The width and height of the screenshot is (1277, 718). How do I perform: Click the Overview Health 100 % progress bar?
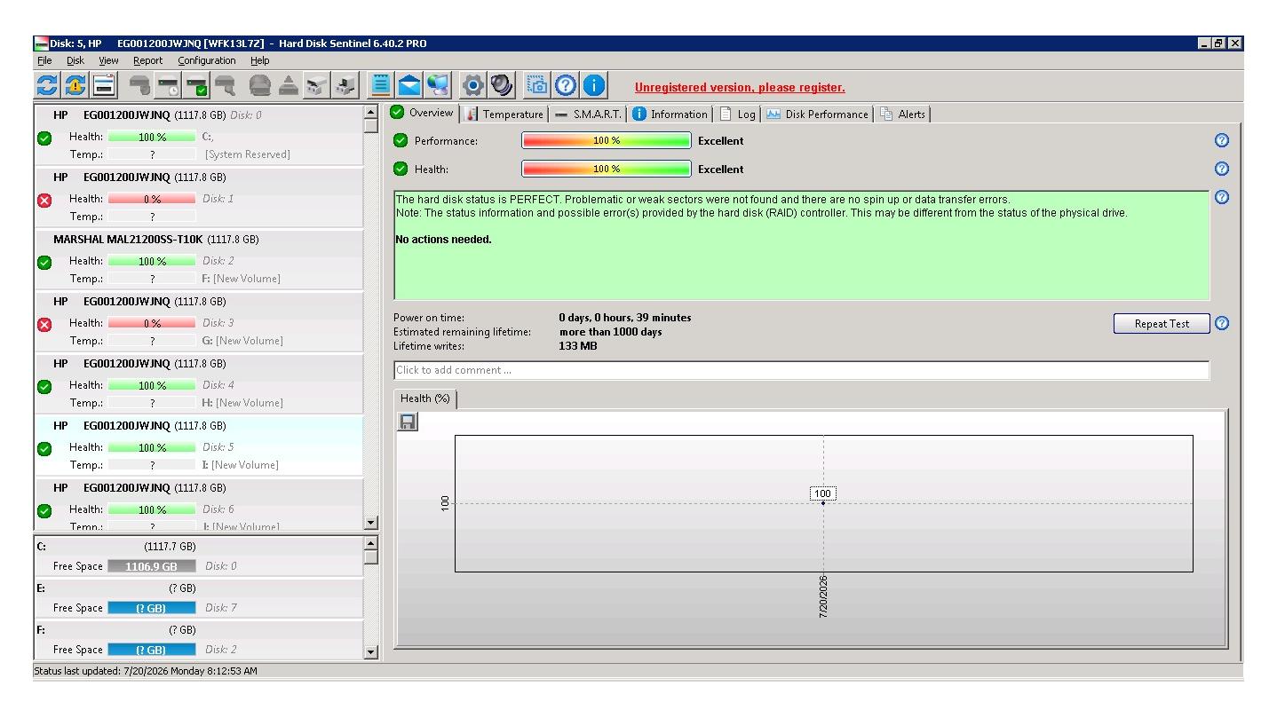[x=606, y=169]
